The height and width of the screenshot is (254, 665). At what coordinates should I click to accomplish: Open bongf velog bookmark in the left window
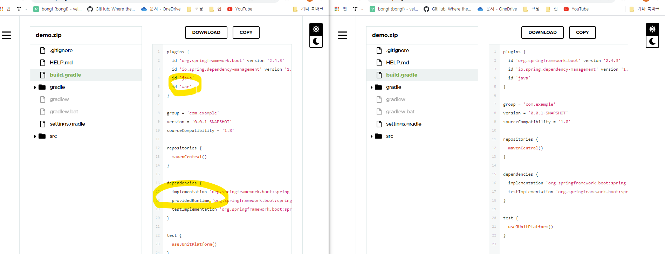[57, 9]
